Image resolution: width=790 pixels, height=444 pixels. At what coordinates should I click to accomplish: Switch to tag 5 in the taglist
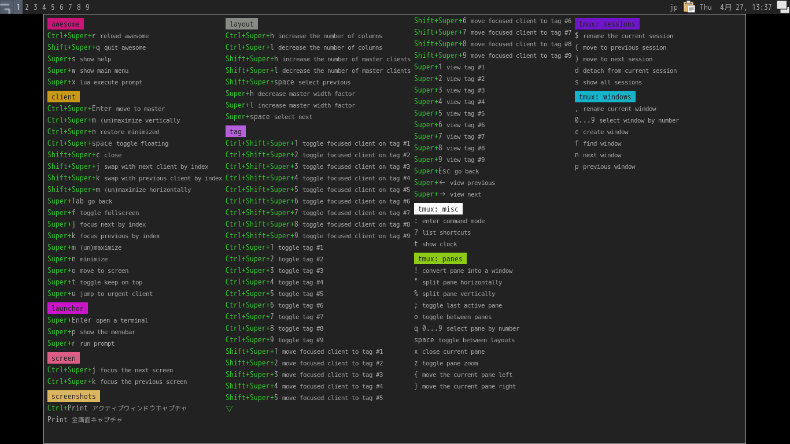(x=53, y=7)
